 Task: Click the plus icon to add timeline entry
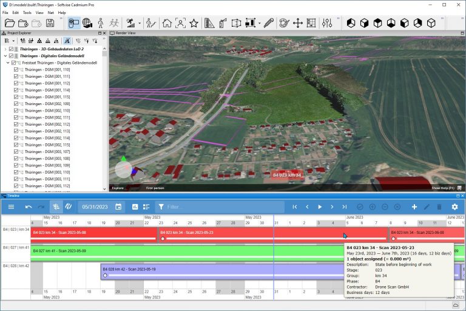[414, 207]
